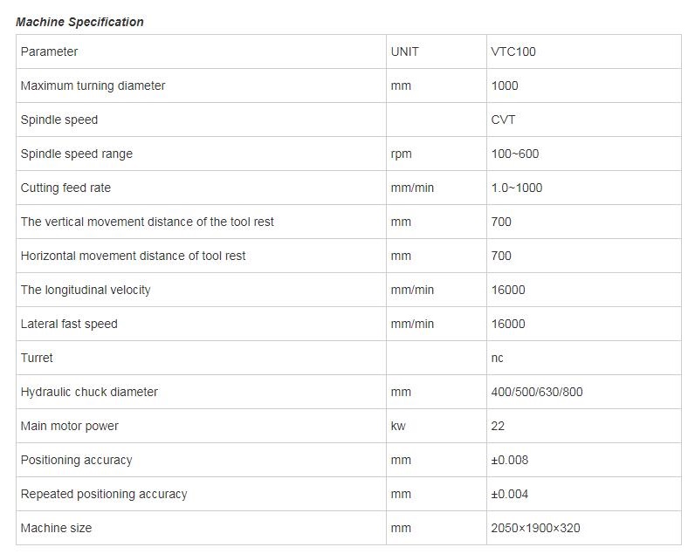Click the ±0.008 positioning accuracy value
The height and width of the screenshot is (554, 688).
[x=509, y=460]
